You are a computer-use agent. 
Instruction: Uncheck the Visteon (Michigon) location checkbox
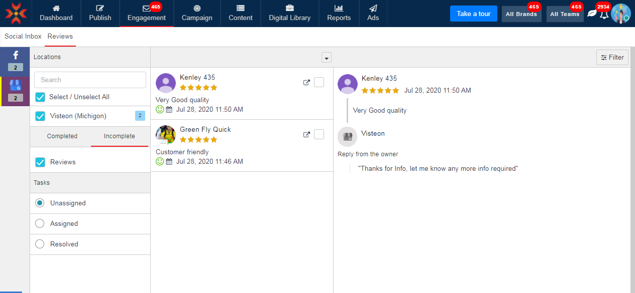pos(40,116)
